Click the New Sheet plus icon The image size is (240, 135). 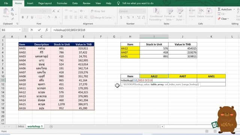[x=51, y=127]
